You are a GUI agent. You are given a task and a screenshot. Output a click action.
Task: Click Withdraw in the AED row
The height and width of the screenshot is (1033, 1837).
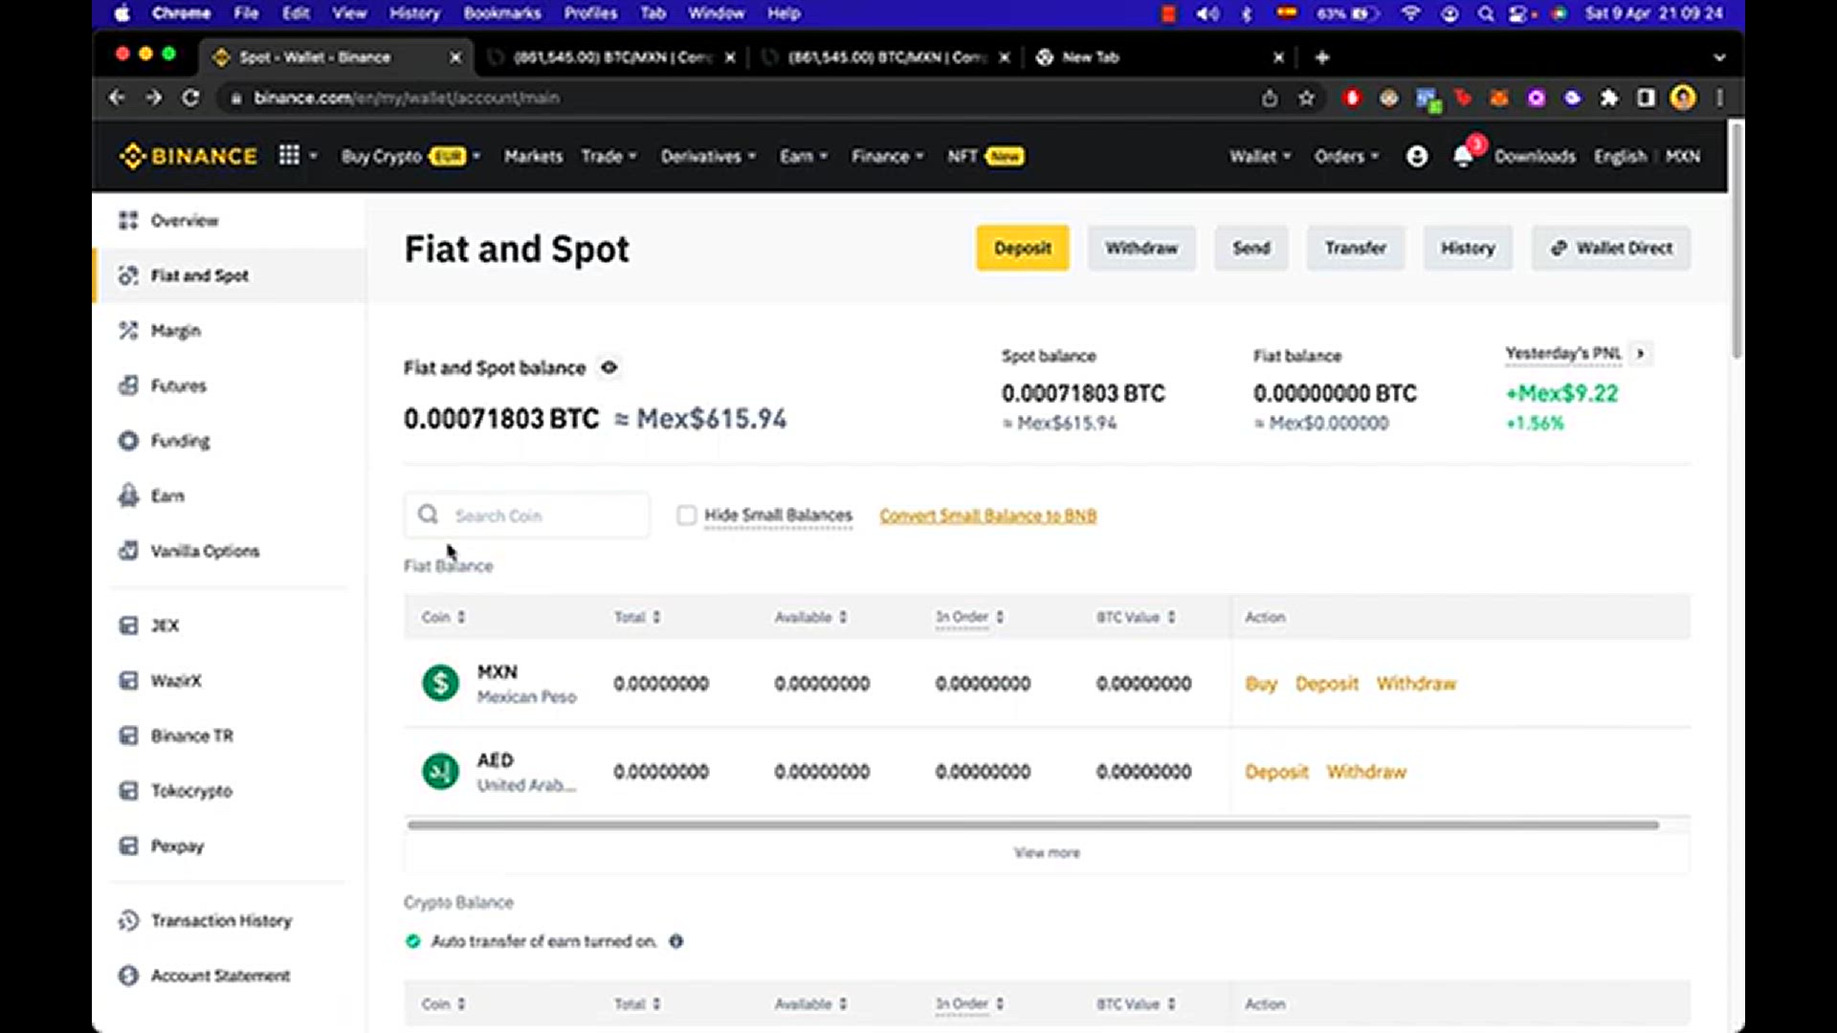coord(1366,772)
